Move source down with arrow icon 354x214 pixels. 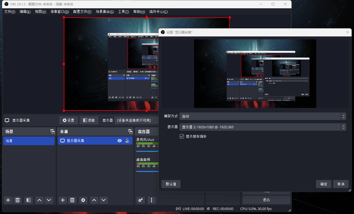click(x=104, y=200)
